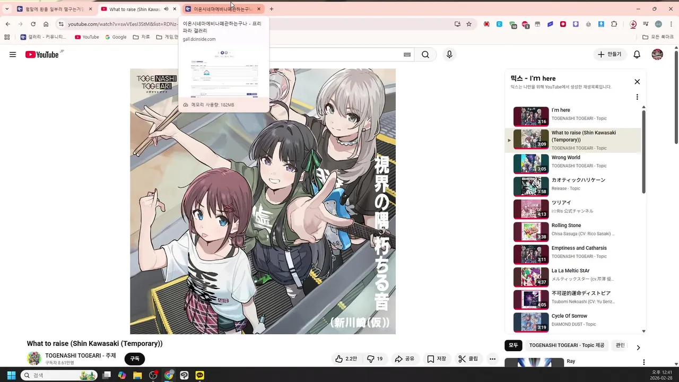Click the page vertical scrollbar
Viewport: 679px width, 382px height.
click(x=676, y=97)
